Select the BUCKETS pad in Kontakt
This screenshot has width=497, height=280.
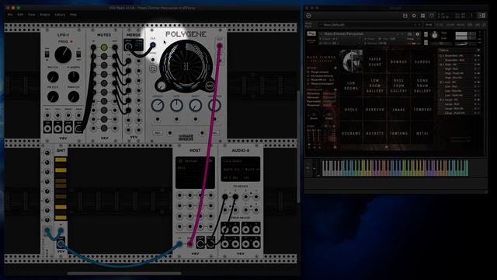374,133
